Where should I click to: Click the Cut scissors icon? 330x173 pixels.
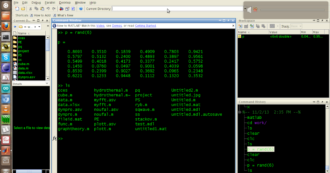(31, 9)
